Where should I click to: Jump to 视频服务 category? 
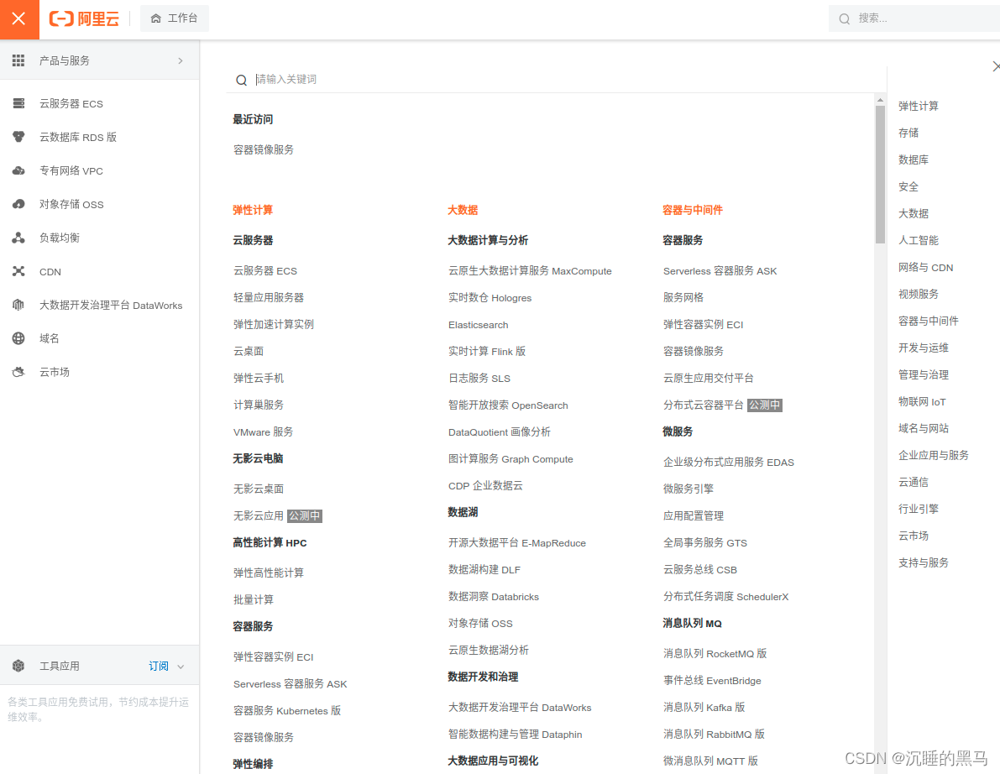(x=919, y=294)
